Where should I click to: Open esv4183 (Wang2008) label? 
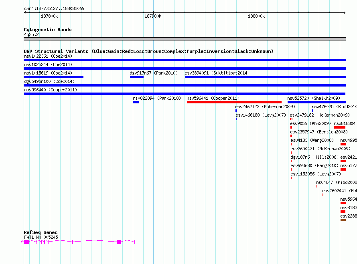[x=312, y=140]
